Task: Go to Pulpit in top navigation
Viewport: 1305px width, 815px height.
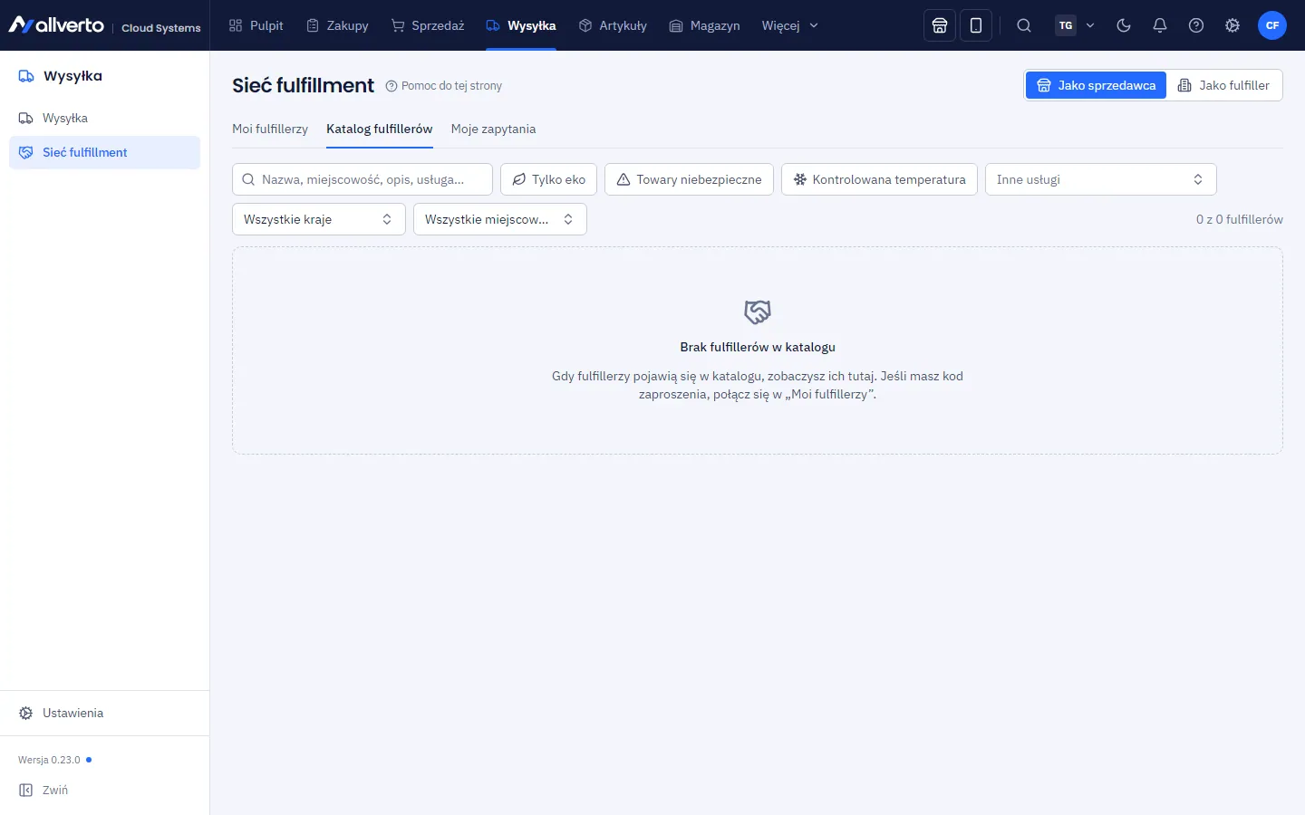Action: 256,25
